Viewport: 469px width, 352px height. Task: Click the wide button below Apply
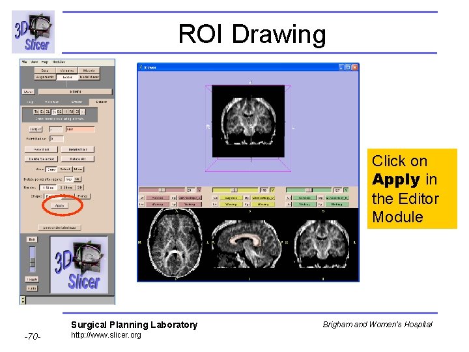(59, 227)
